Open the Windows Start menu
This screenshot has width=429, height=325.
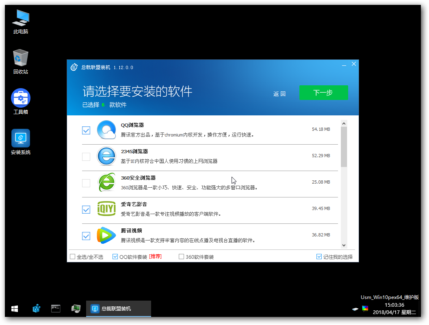pos(15,309)
